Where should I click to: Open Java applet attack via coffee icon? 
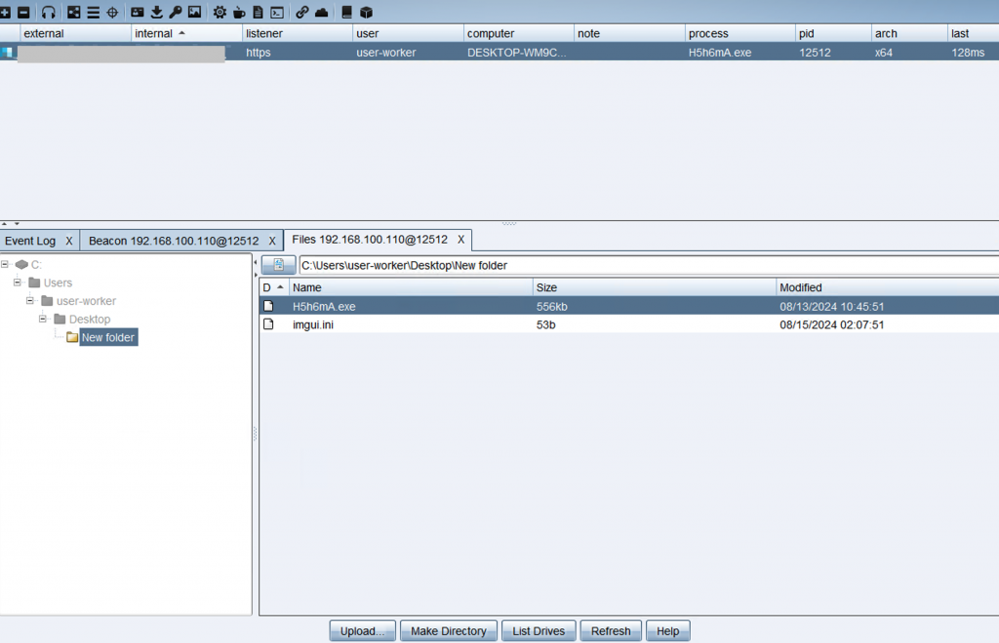[239, 12]
